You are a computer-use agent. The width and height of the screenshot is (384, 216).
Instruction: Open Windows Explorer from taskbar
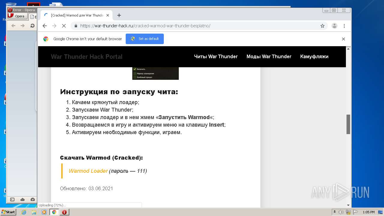coord(34,212)
